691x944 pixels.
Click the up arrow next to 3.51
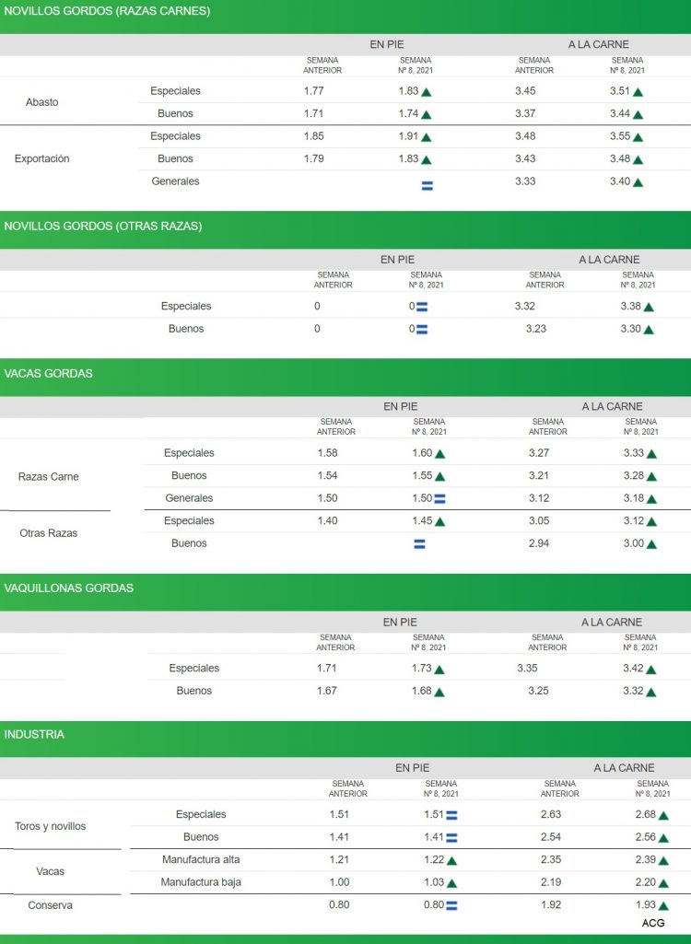click(x=638, y=92)
